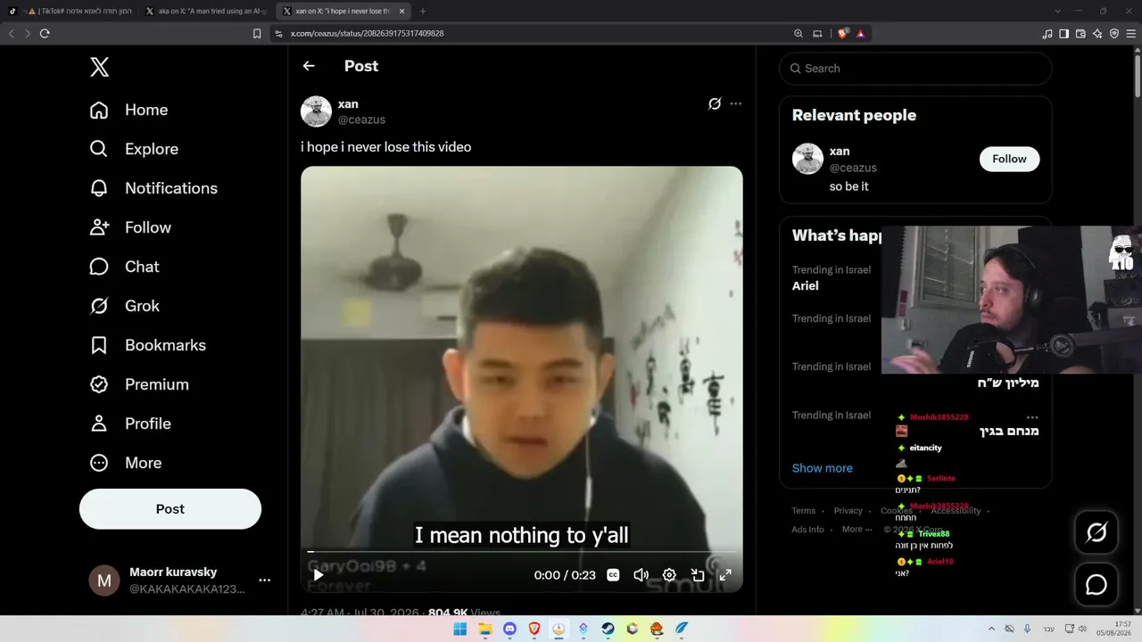The height and width of the screenshot is (642, 1142).
Task: Open the Explore page
Action: [134, 149]
